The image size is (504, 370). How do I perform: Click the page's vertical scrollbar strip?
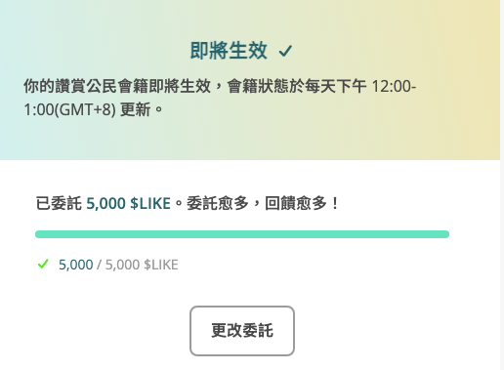click(x=502, y=185)
